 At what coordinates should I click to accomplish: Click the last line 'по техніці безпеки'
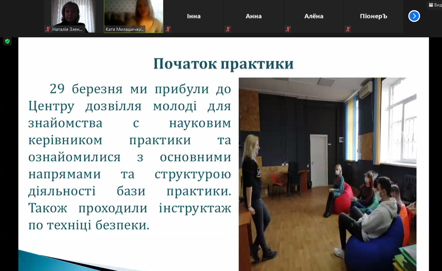click(x=89, y=225)
